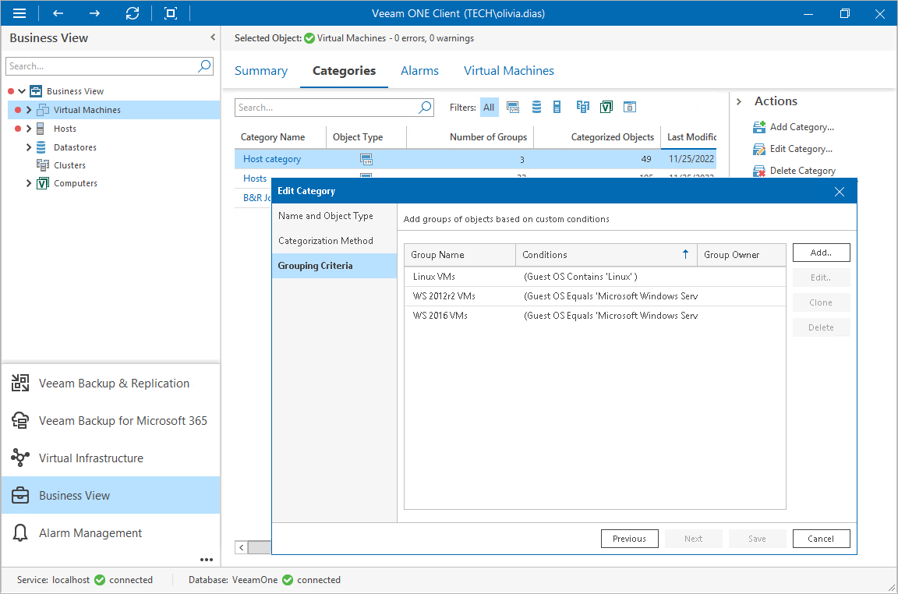Screen dimensions: 898x594
Task: Click the magnifier in Categories search
Action: coord(425,107)
